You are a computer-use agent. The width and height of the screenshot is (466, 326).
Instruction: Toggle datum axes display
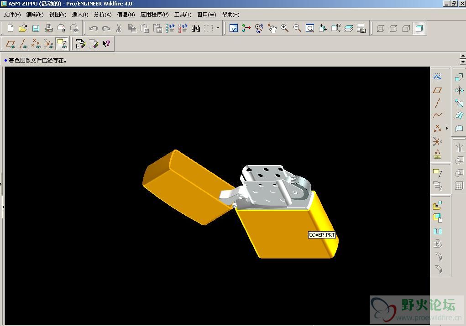23,44
